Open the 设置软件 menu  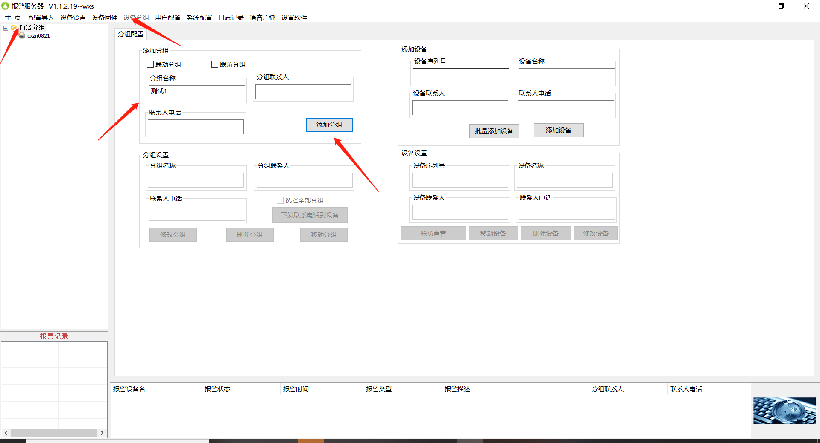click(294, 17)
